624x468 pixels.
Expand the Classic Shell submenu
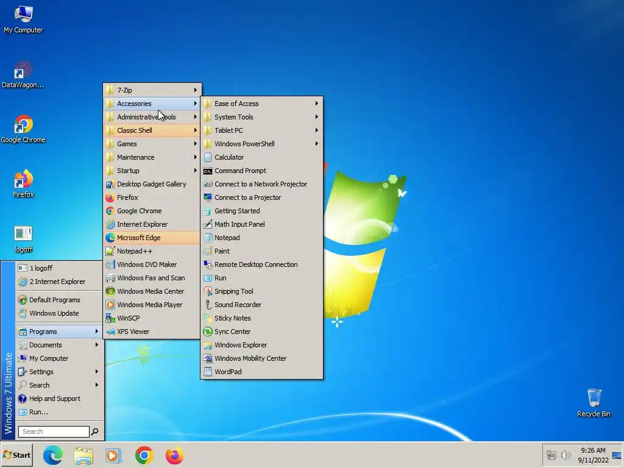point(152,130)
